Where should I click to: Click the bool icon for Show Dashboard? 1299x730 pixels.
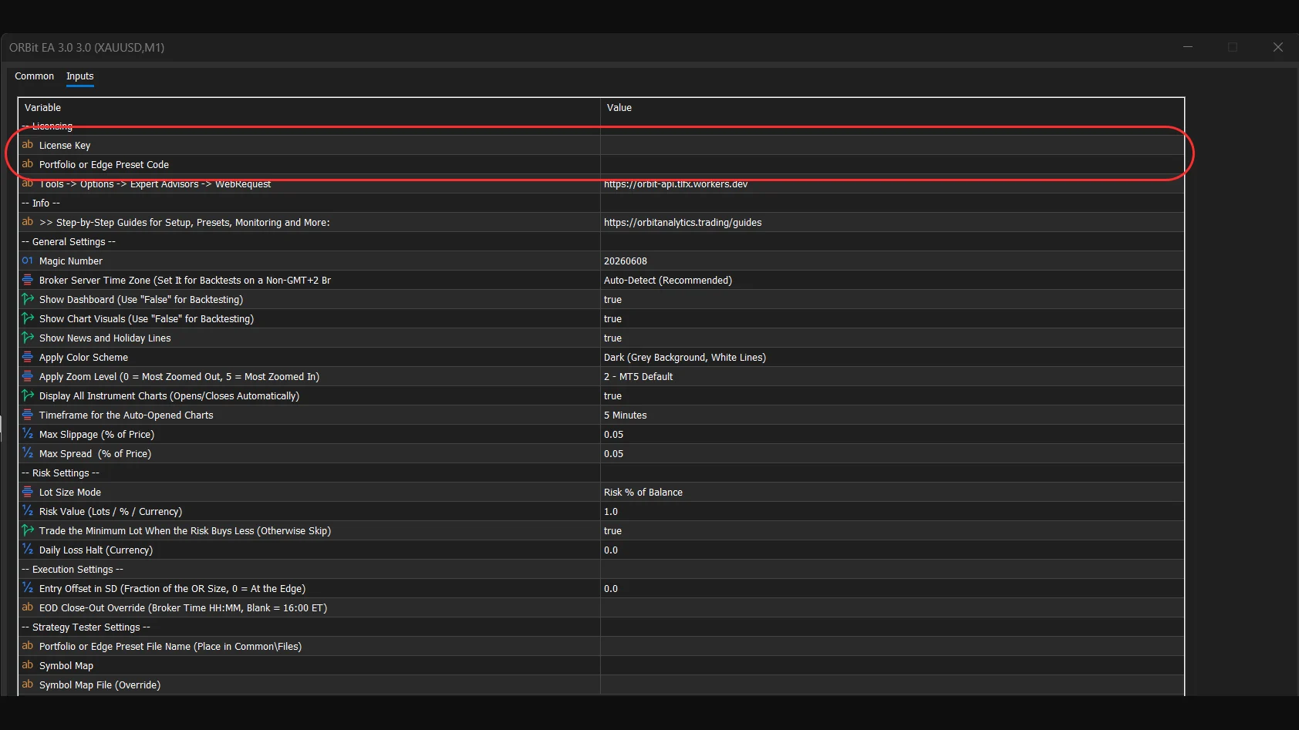coord(28,299)
